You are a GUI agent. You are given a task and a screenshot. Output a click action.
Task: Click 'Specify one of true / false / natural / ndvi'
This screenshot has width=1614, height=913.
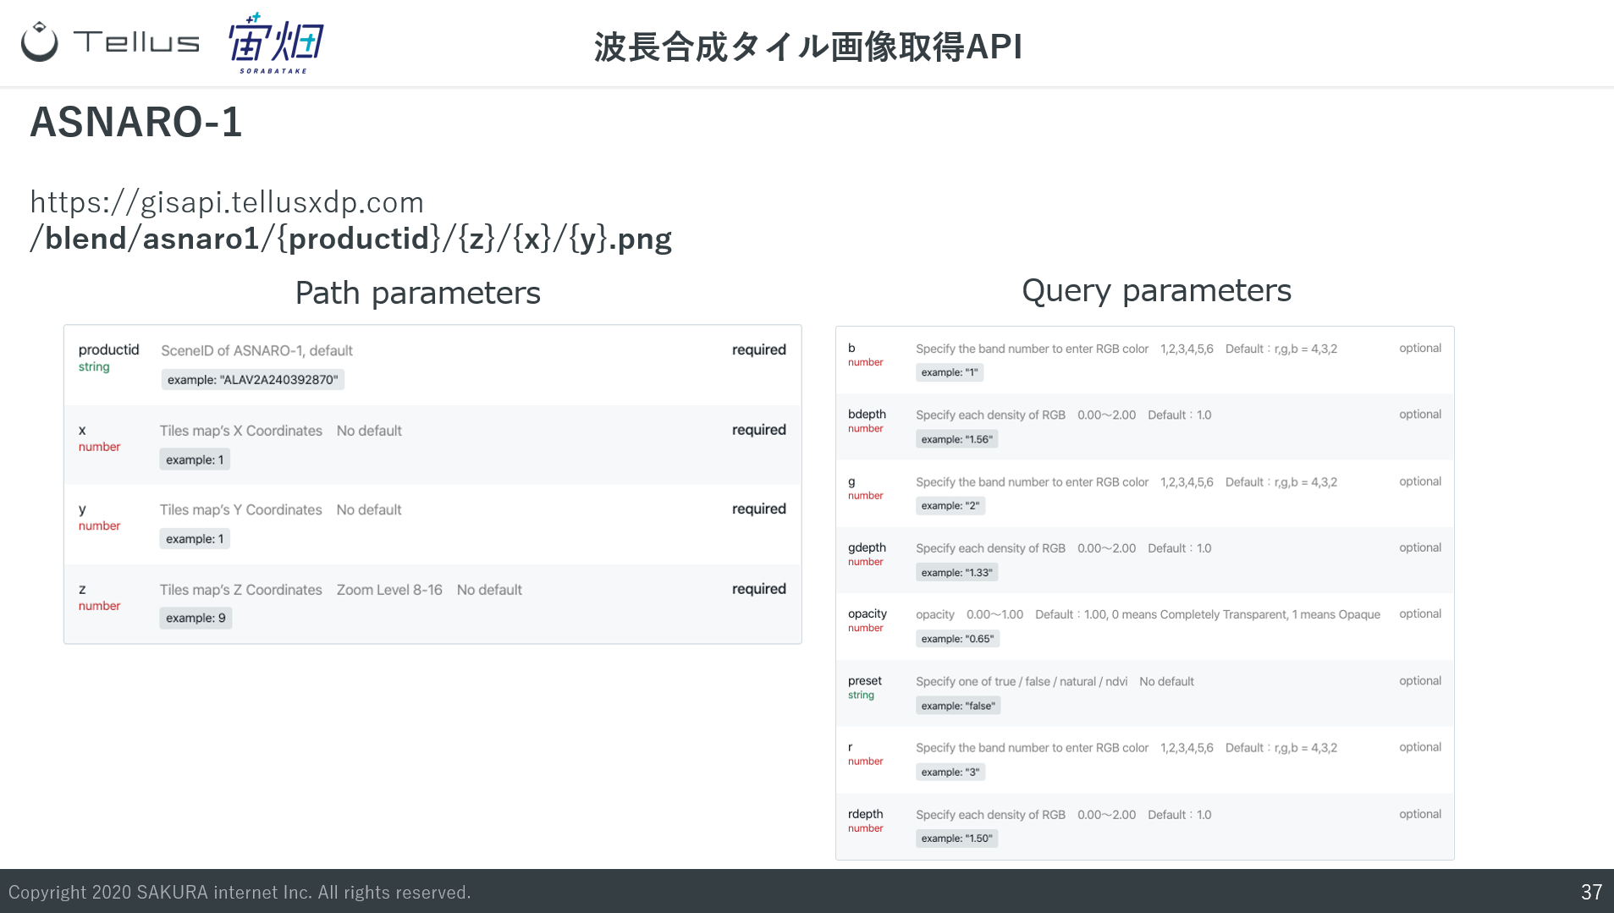point(1022,681)
